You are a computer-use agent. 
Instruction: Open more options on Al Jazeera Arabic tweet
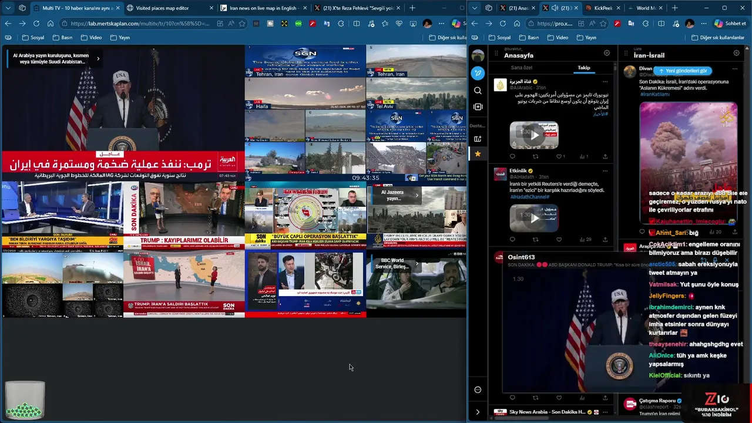click(x=605, y=82)
